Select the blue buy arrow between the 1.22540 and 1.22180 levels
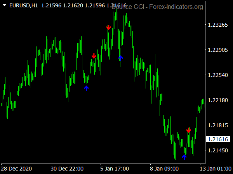The height and width of the screenshot is (174, 233). tap(86, 88)
